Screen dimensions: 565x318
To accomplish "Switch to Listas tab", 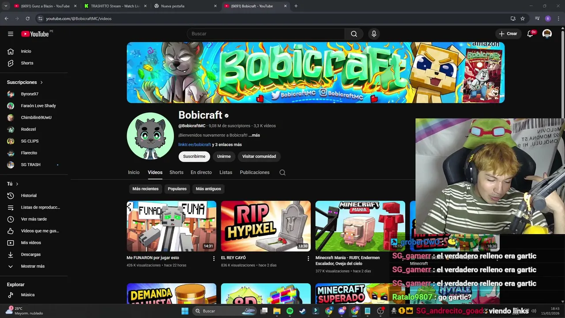I will pos(226,173).
